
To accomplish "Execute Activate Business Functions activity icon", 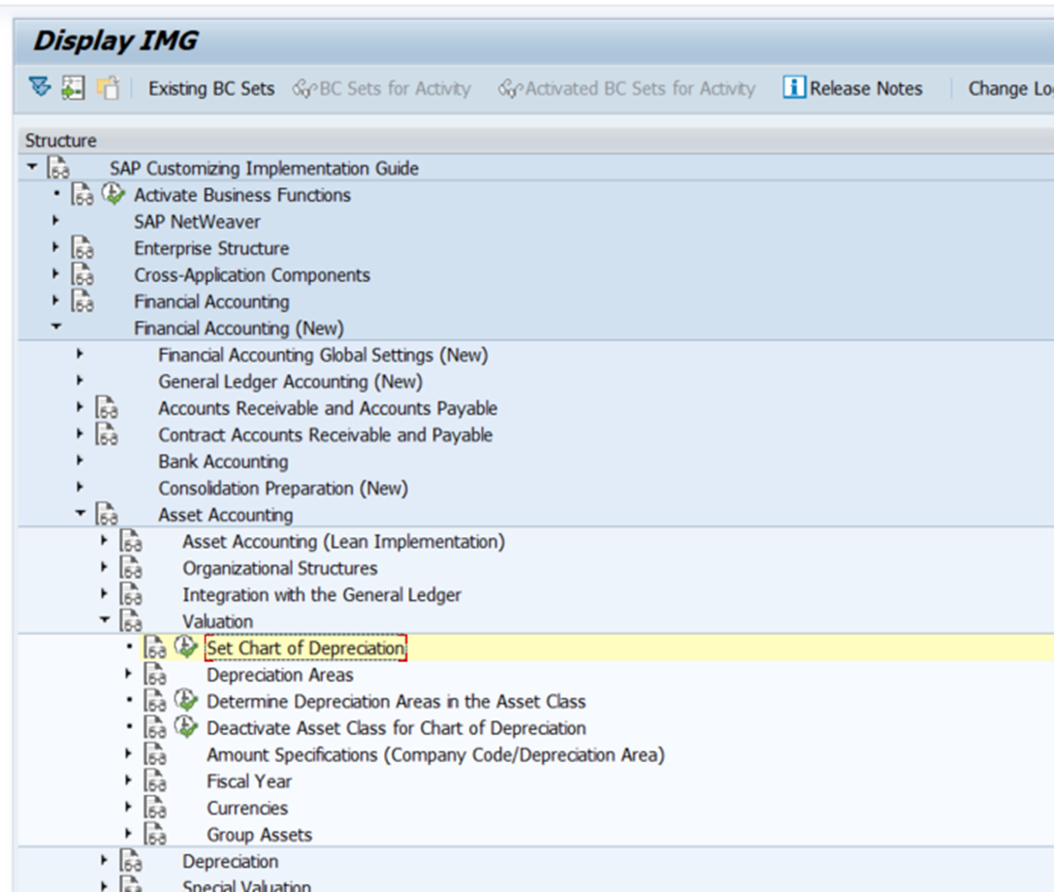I will (112, 194).
